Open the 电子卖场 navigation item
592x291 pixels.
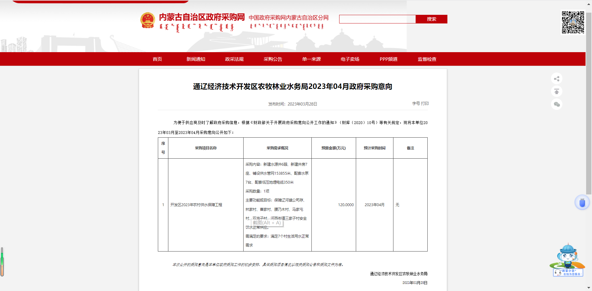(x=350, y=59)
